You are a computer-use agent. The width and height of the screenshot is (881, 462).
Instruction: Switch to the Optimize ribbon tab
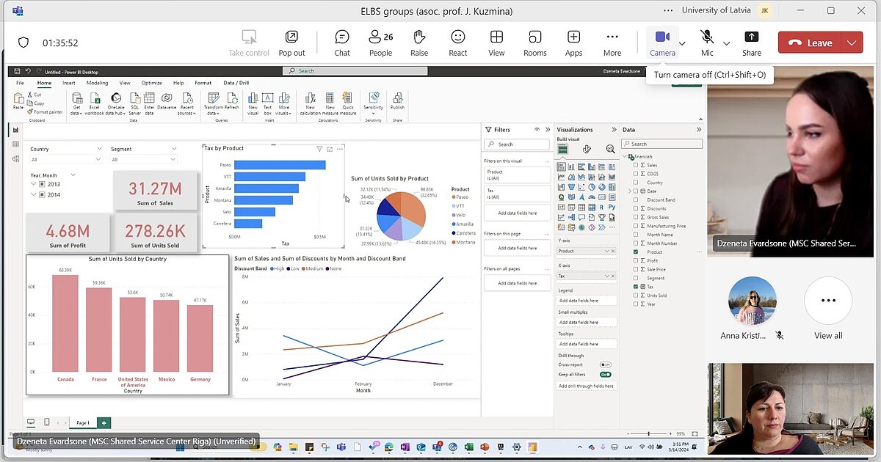point(151,83)
